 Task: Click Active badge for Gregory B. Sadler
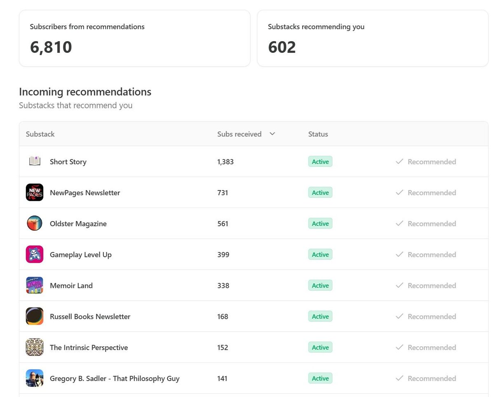[x=320, y=378]
